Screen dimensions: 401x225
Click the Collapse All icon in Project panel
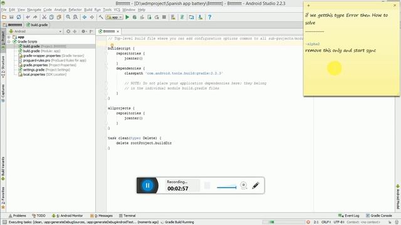click(75, 31)
